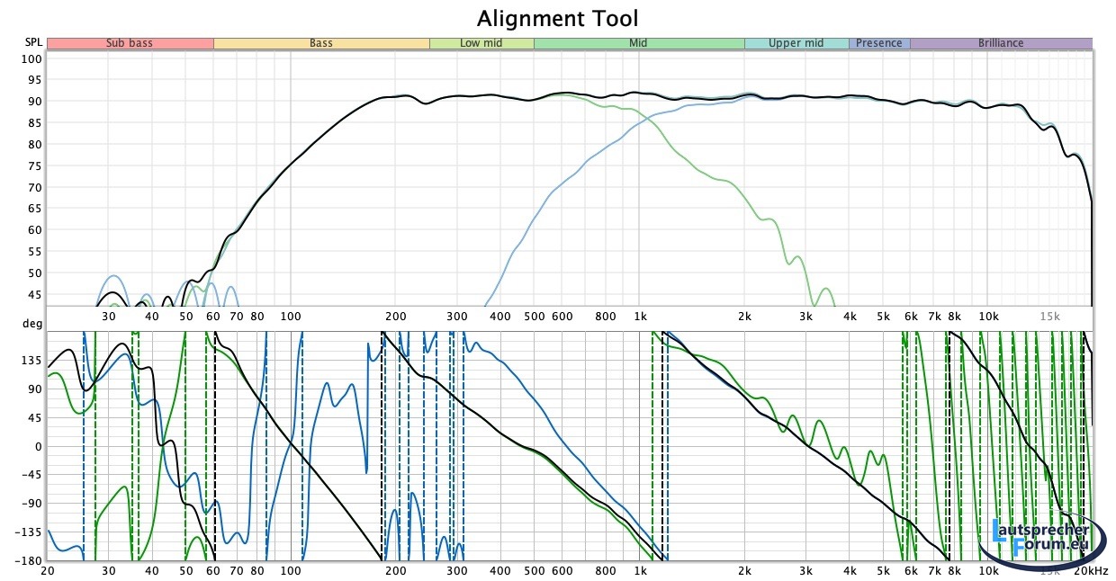
Task: Choose the Mid frequency band header
Action: 639,43
